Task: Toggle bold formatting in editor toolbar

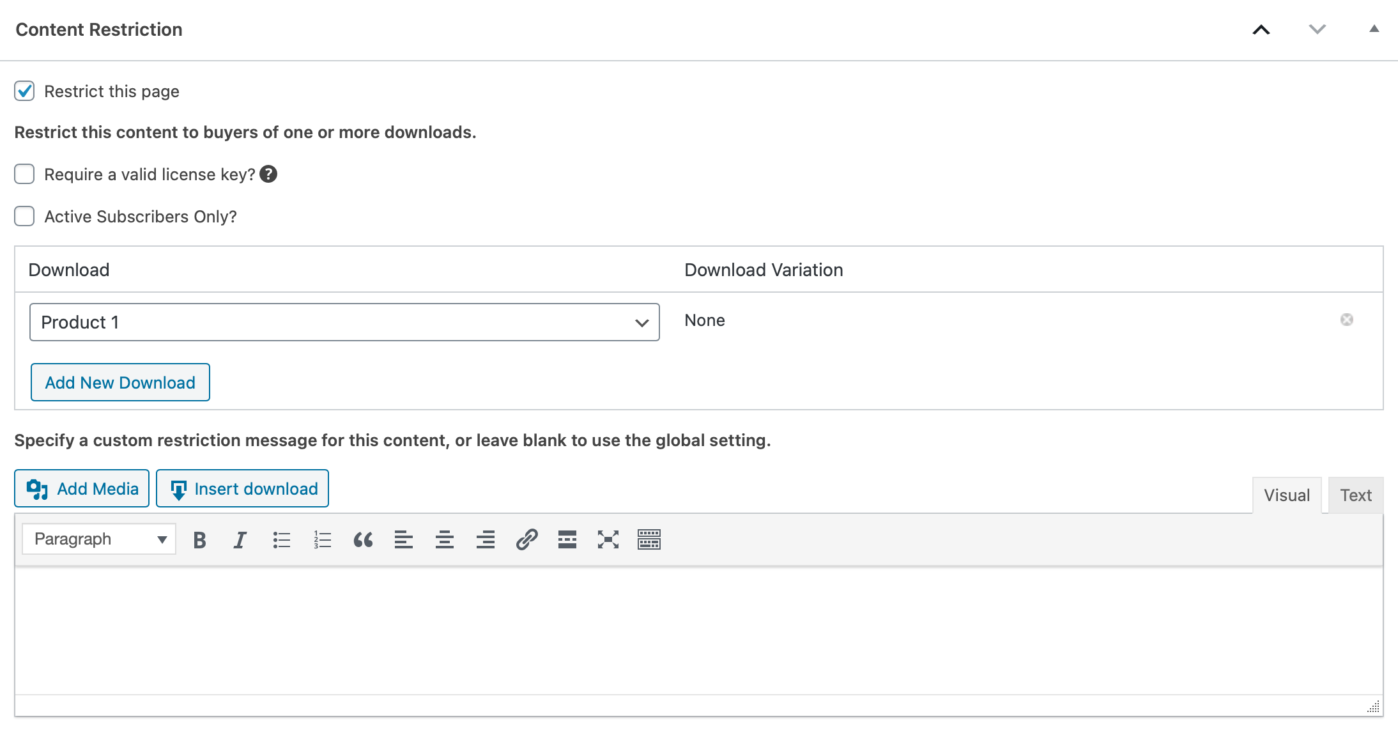Action: (x=199, y=540)
